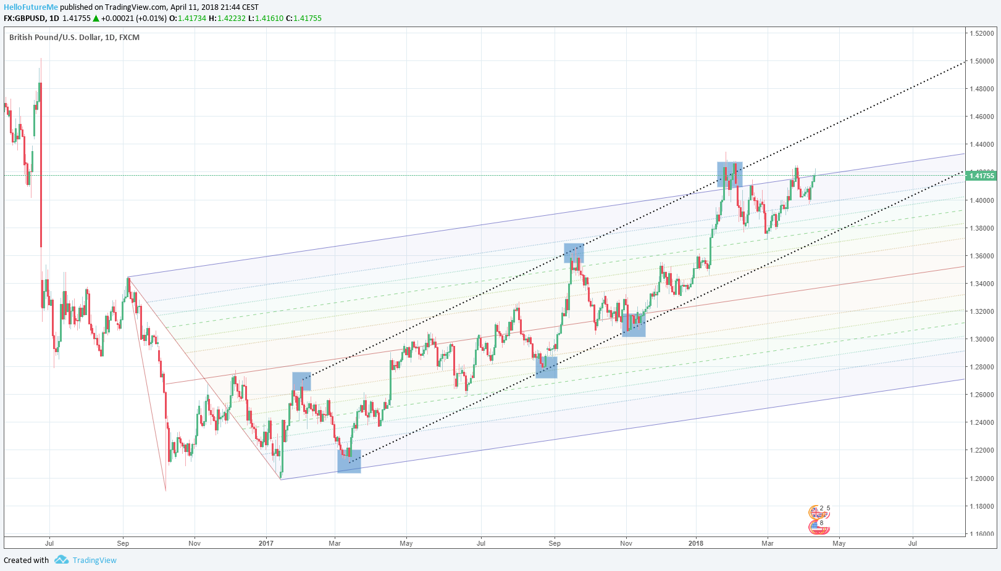This screenshot has height=571, width=1001.
Task: Click the 1.26000 price axis label
Action: tap(982, 395)
